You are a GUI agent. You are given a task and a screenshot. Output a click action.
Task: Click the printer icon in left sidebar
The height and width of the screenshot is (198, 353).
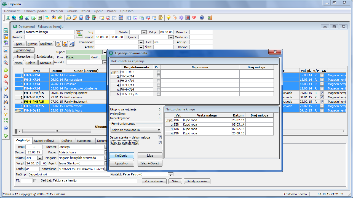click(6, 50)
